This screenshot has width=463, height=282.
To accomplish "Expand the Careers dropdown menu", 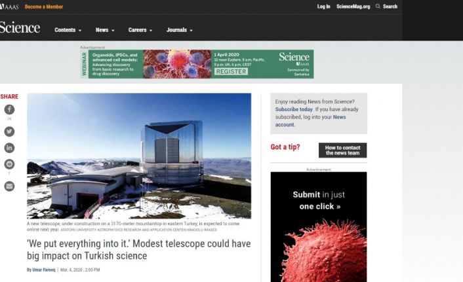I will (140, 30).
